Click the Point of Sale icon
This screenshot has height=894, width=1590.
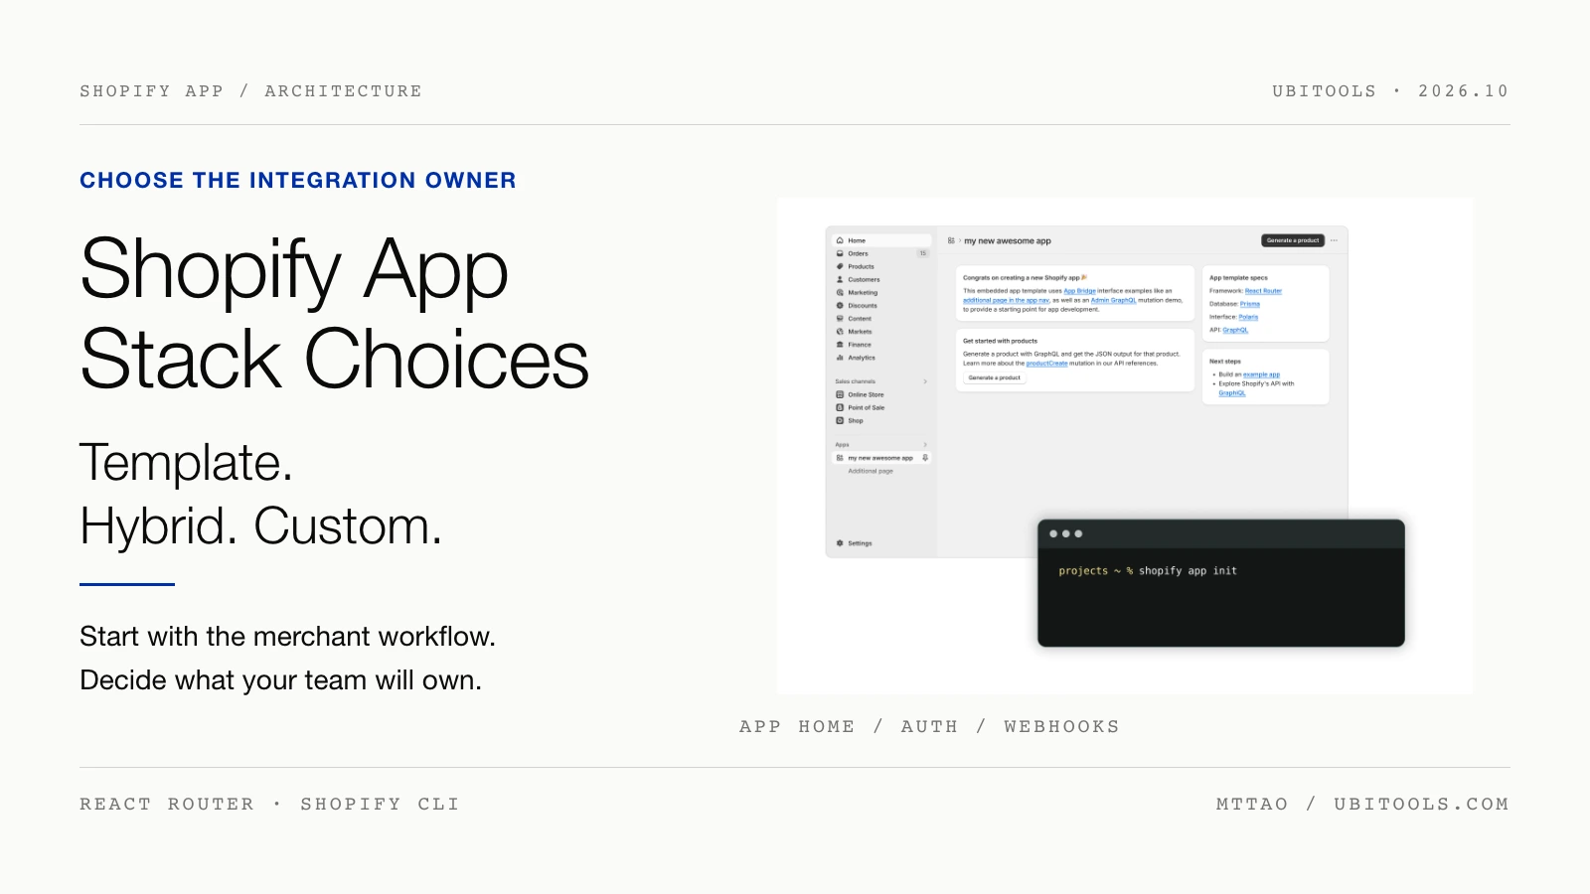840,407
